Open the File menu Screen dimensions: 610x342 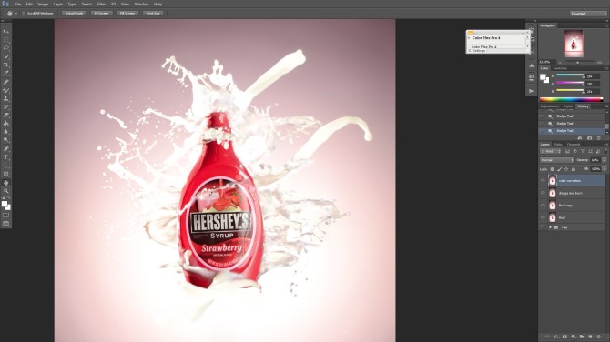17,4
